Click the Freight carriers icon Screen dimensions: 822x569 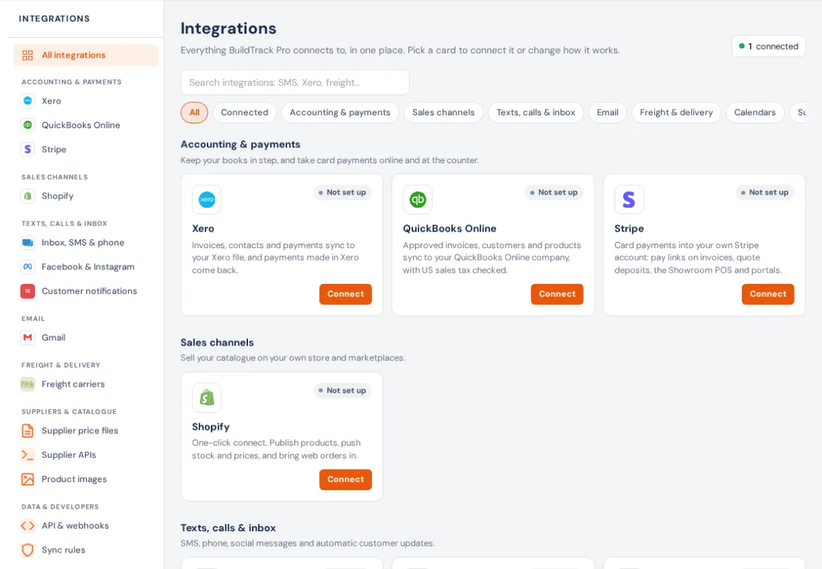[27, 384]
